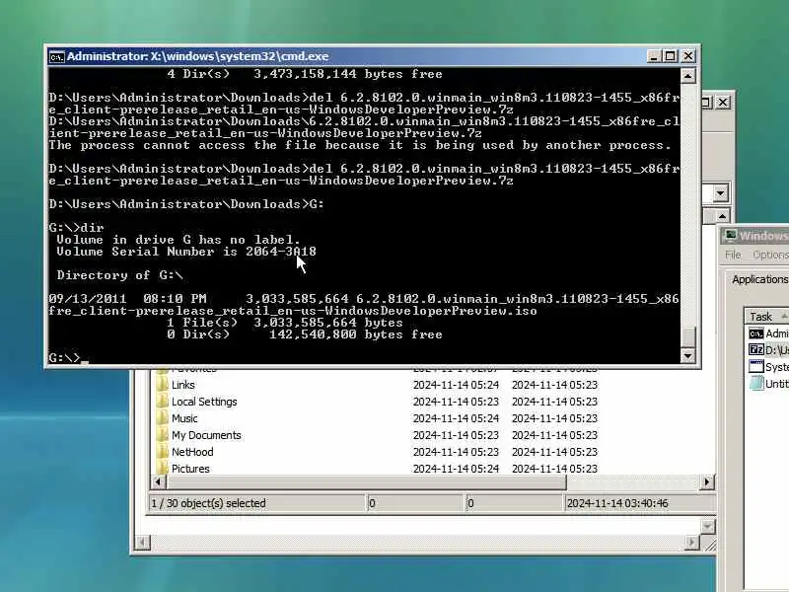Viewport: 789px width, 592px height.
Task: Click the cmd scrollbar up arrow
Action: [x=687, y=76]
